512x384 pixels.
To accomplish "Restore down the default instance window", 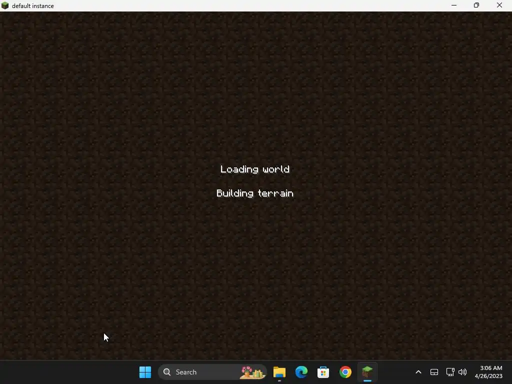I will (476, 5).
